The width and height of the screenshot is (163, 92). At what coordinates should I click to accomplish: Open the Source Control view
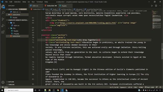3,19
